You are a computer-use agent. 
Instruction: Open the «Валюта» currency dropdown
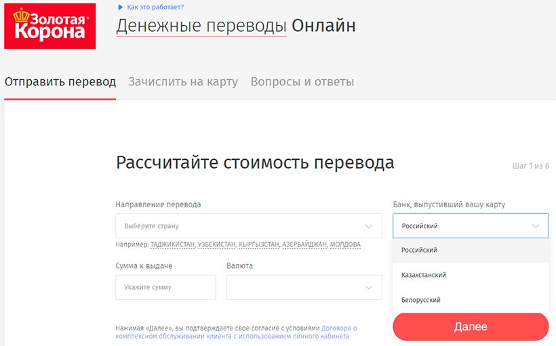(304, 288)
